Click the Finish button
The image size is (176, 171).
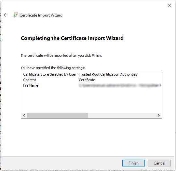pyautogui.click(x=134, y=163)
